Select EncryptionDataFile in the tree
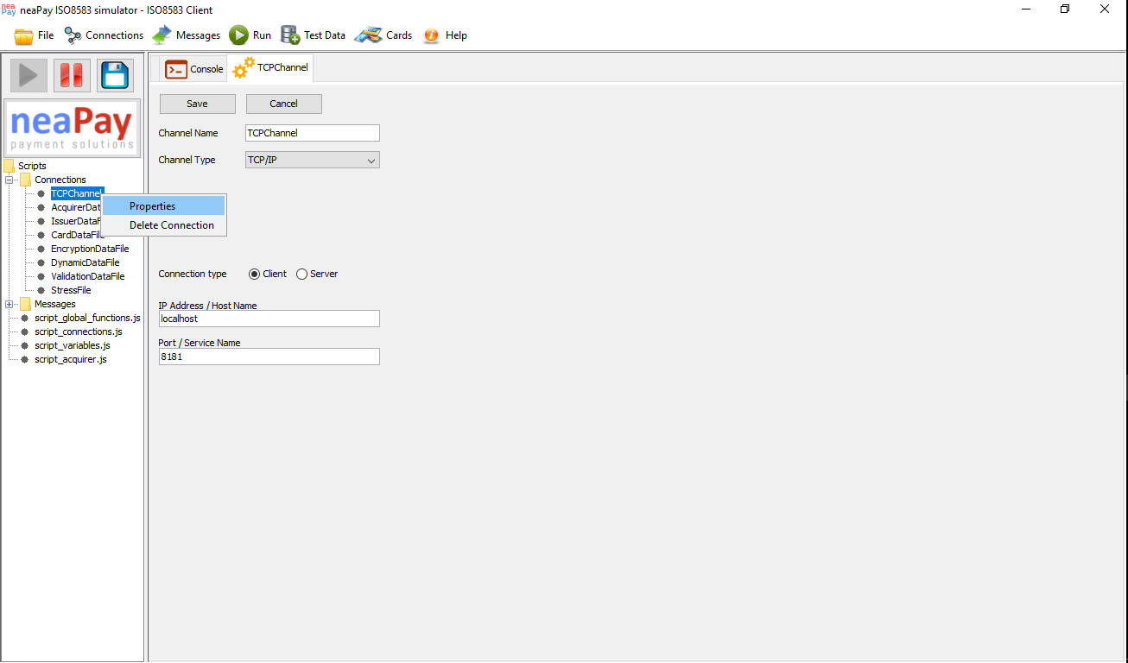Screen dimensions: 1128x663 tap(90, 249)
